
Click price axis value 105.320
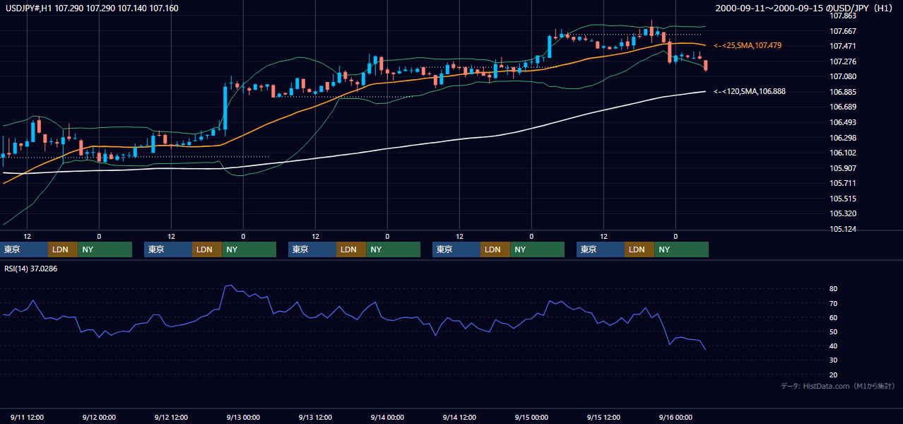[x=842, y=213]
